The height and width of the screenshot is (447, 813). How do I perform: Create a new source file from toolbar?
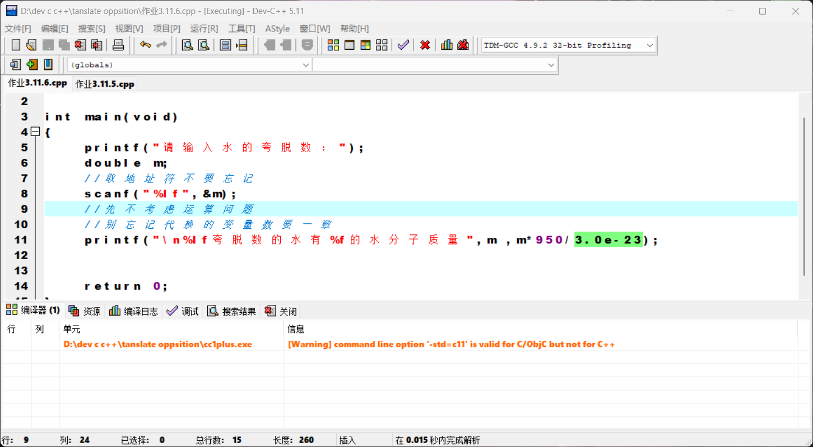(16, 45)
